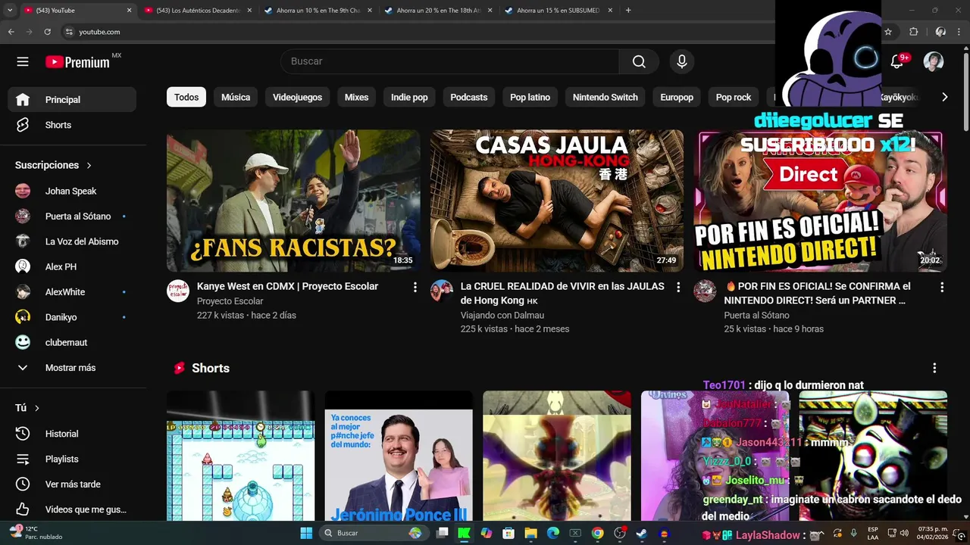Viewport: 970px width, 545px height.
Task: Open File Explorer from the taskbar
Action: (x=530, y=533)
